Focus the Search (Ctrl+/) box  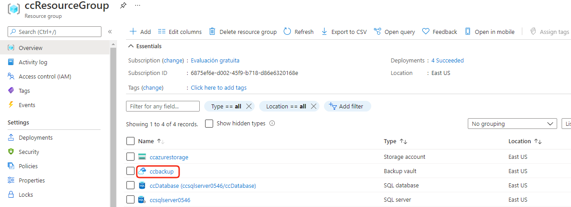pyautogui.click(x=55, y=32)
